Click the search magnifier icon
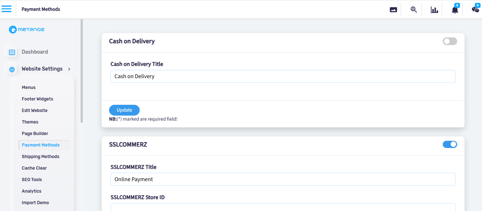 (414, 10)
